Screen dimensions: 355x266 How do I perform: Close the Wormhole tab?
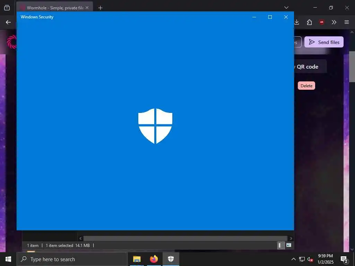[x=87, y=8]
